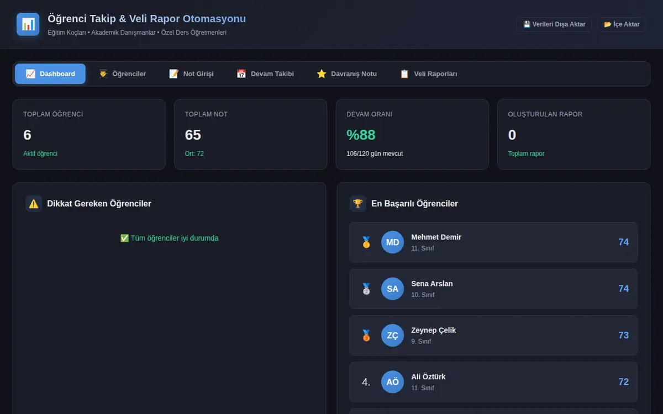
Task: Click the "Tüm öğrenciler iyi durumda" message
Action: [x=169, y=238]
